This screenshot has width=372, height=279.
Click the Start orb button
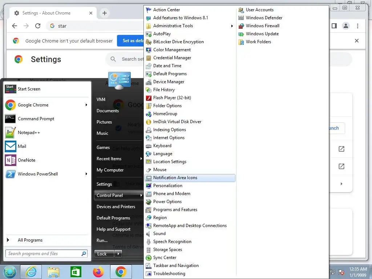click(x=9, y=272)
